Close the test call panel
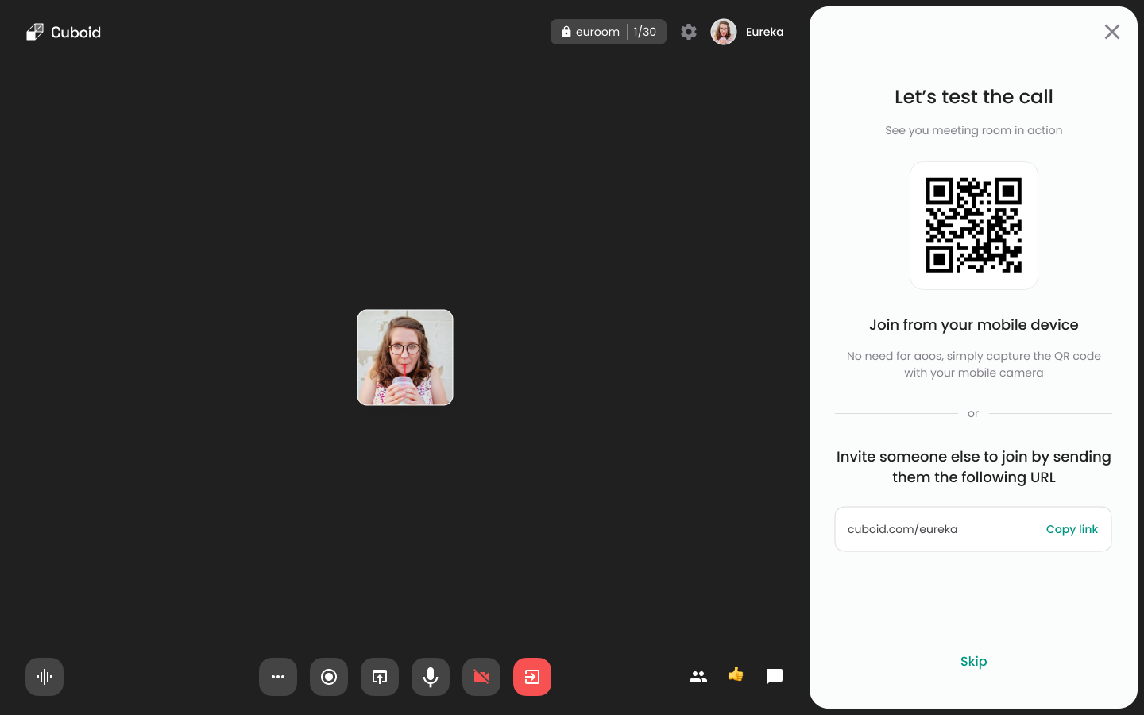Viewport: 1144px width, 715px height. [1111, 32]
